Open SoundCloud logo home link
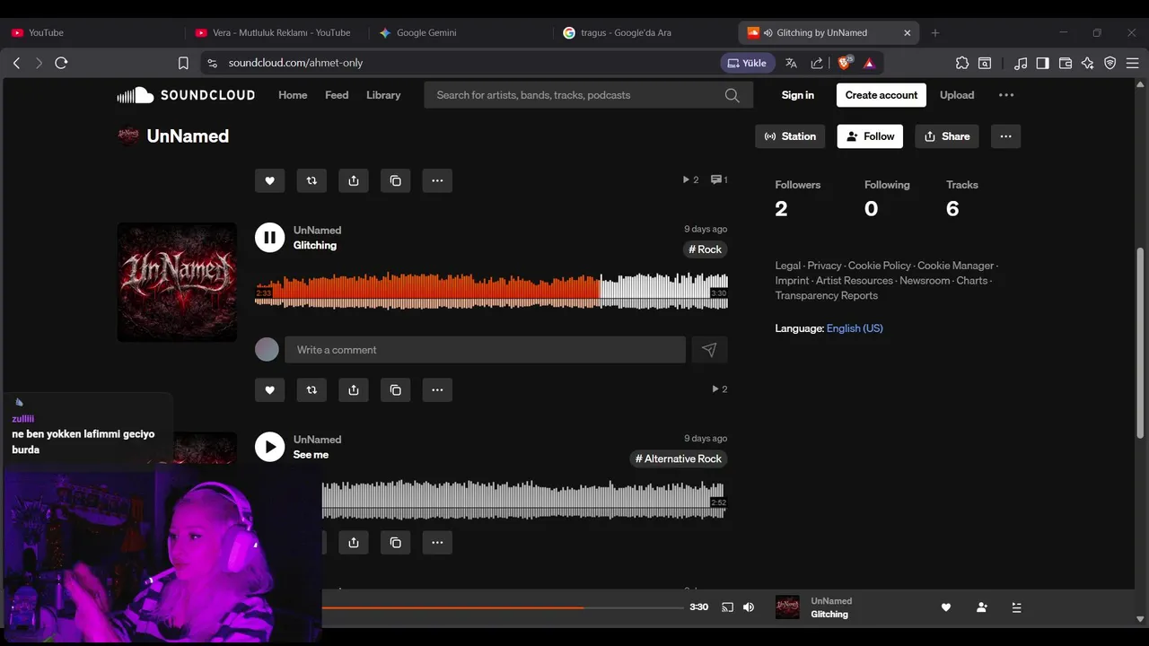1149x646 pixels. (186, 95)
